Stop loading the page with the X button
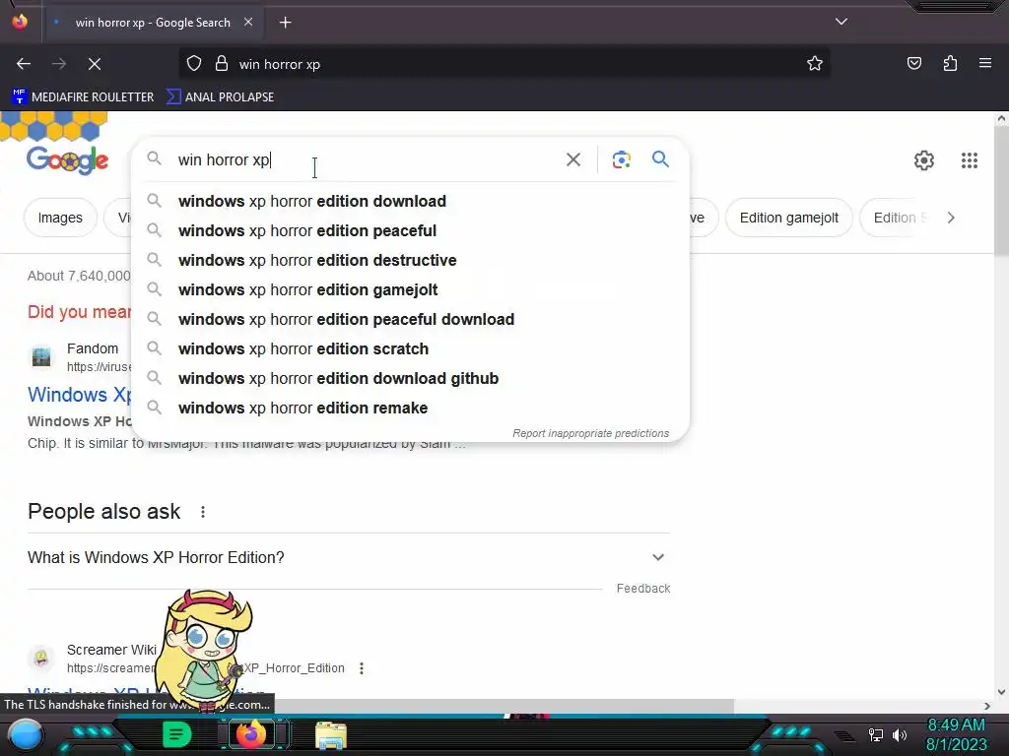This screenshot has width=1009, height=756. click(95, 64)
